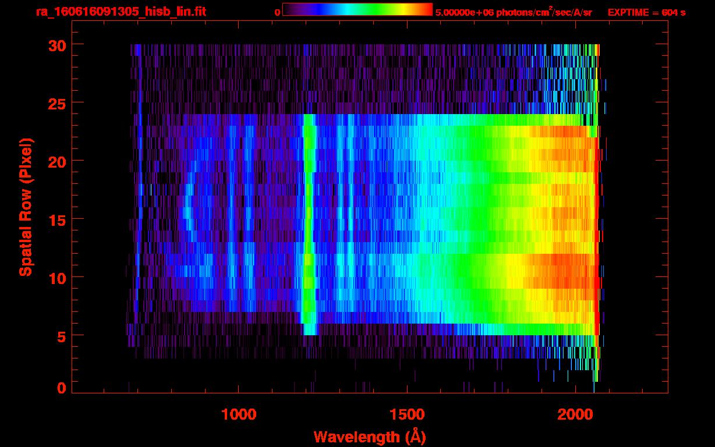
Task: Click the file name ra_160616091305_hisb_lin.fit title
Action: (x=121, y=12)
